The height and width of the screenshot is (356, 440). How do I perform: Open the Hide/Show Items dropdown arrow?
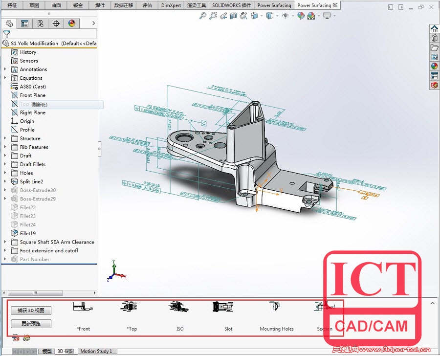tap(293, 16)
